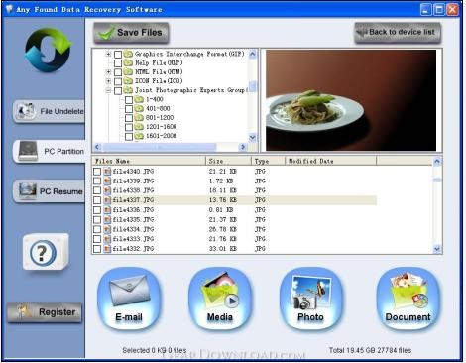The height and width of the screenshot is (363, 466).
Task: Click the help question mark icon
Action: coord(46,252)
